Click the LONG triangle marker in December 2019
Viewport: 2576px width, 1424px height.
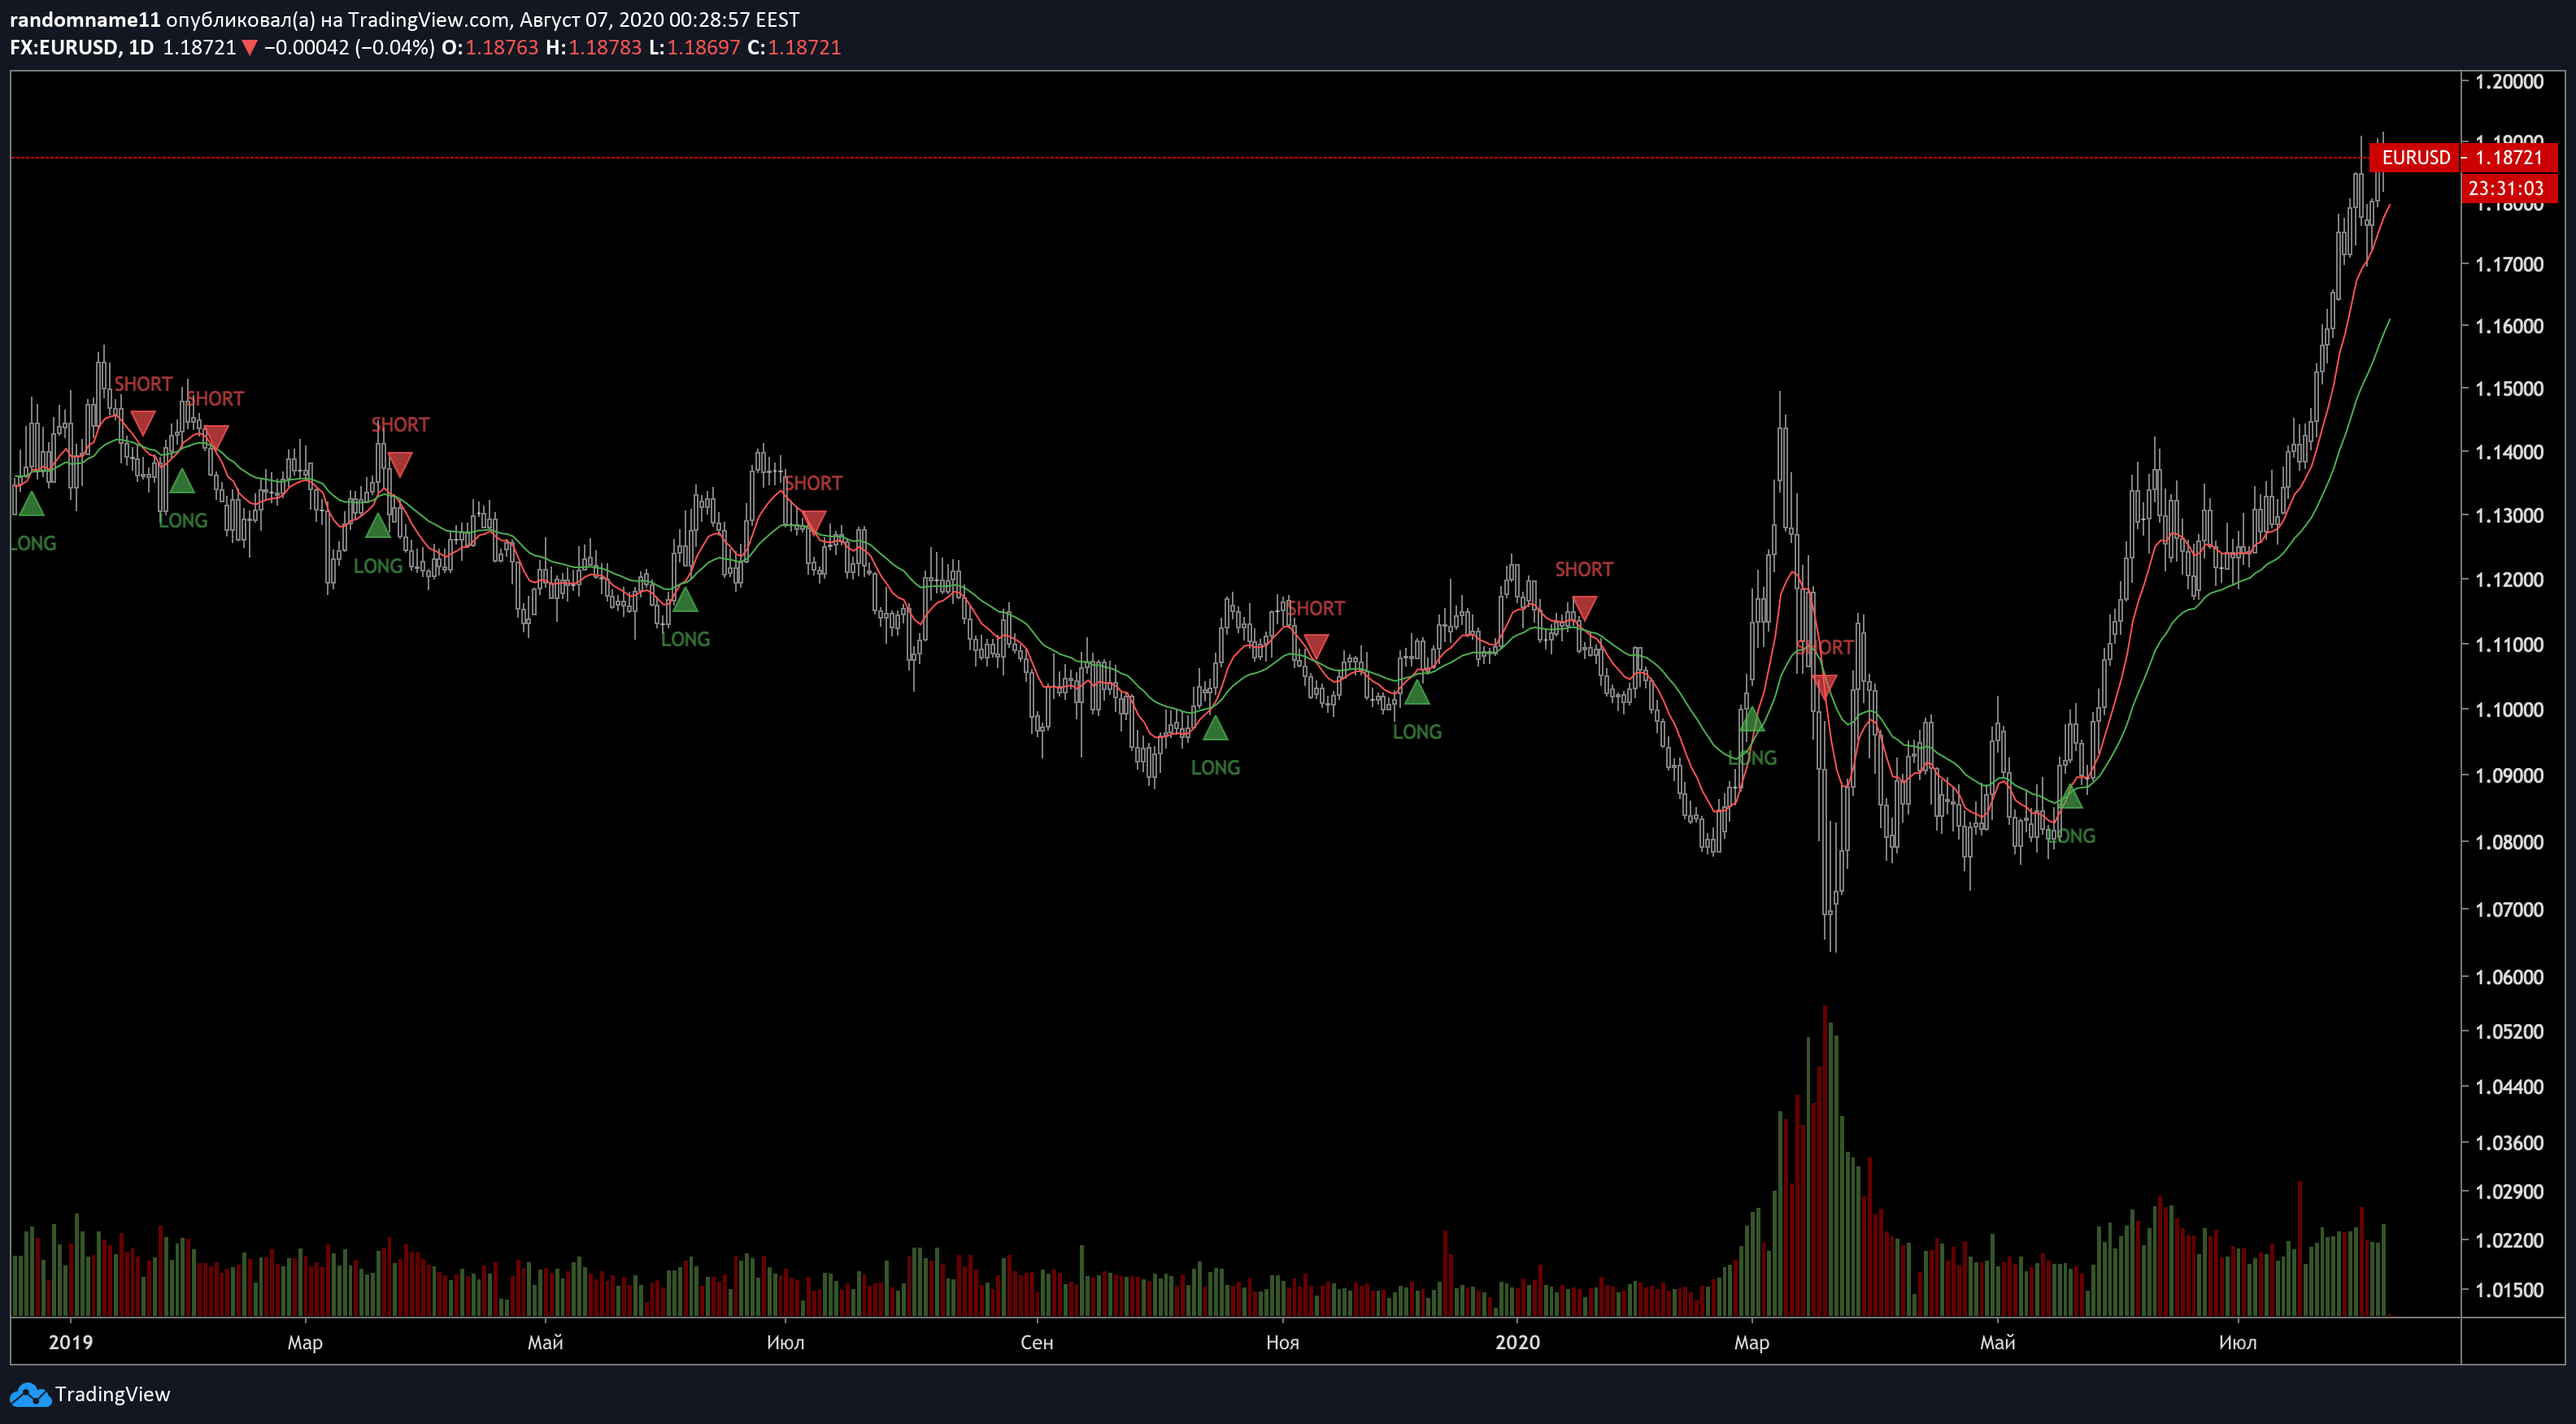(x=1417, y=692)
